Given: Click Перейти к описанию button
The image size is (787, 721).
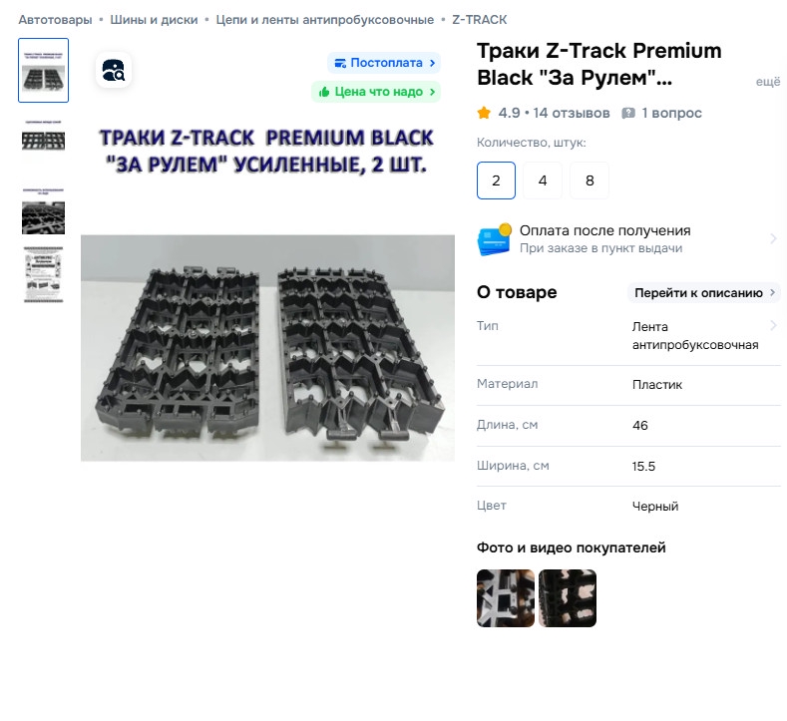Looking at the screenshot, I should pos(704,293).
